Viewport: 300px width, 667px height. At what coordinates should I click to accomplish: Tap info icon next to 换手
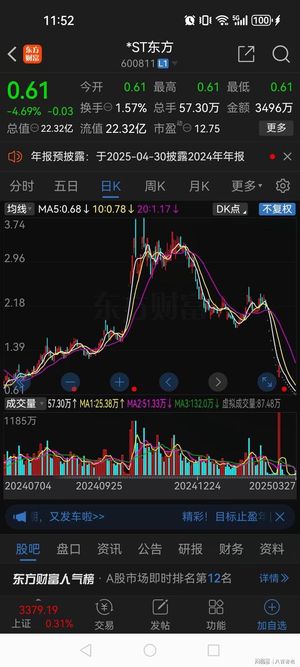coord(108,108)
